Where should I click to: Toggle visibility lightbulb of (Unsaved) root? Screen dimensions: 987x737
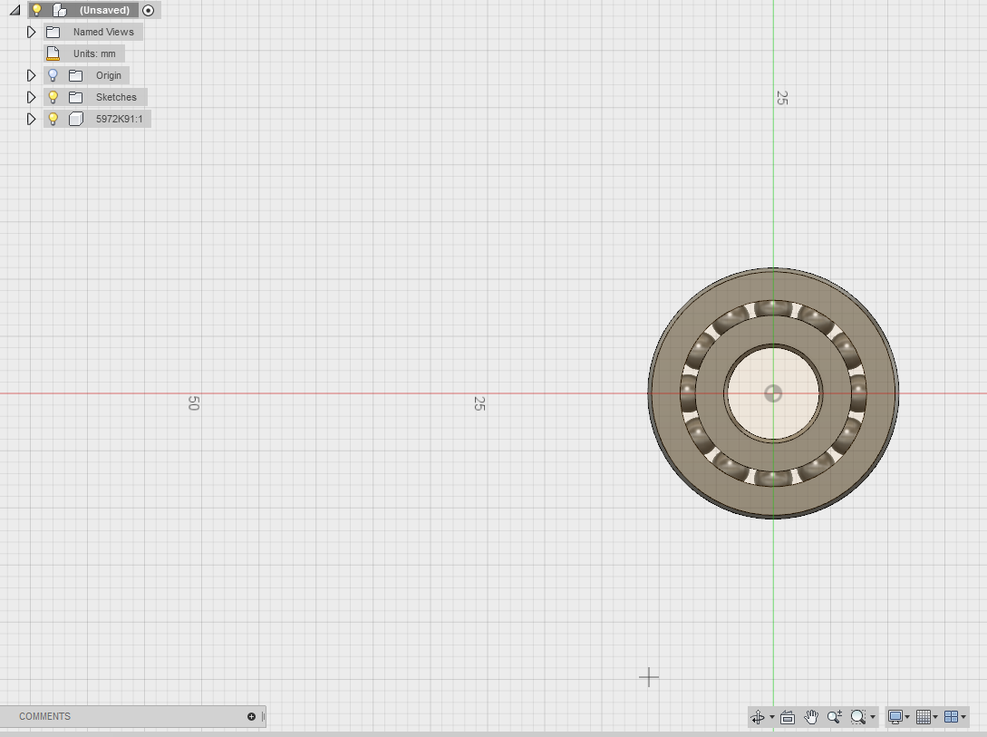click(x=37, y=10)
